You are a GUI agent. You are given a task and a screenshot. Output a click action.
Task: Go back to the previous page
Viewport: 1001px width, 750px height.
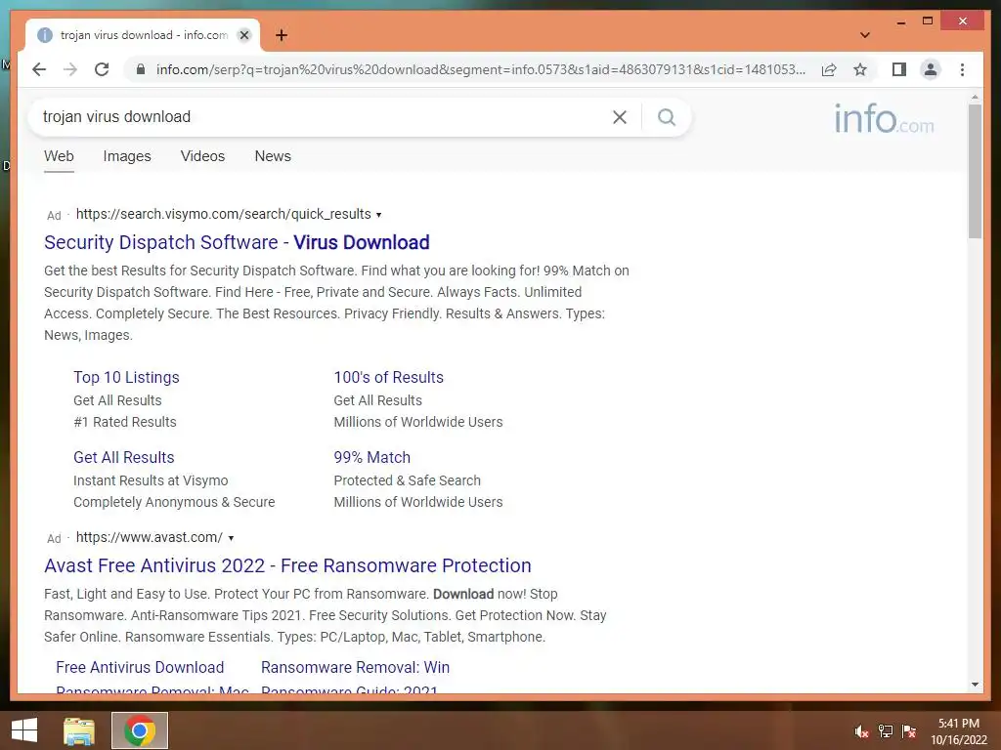click(39, 69)
